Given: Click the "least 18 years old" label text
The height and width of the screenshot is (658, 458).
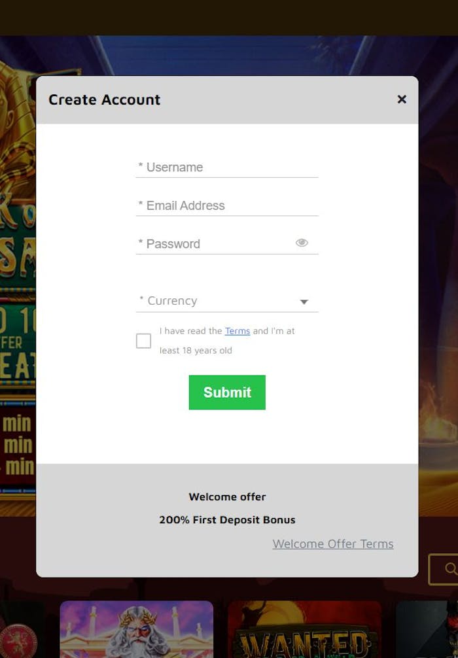Looking at the screenshot, I should coord(196,351).
